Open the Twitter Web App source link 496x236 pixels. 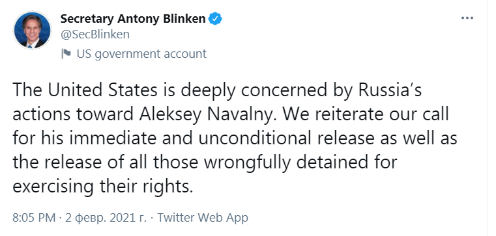tap(203, 218)
